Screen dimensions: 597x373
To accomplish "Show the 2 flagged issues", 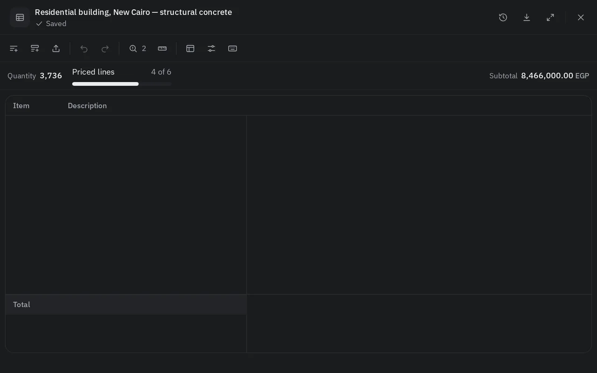I will pyautogui.click(x=138, y=48).
